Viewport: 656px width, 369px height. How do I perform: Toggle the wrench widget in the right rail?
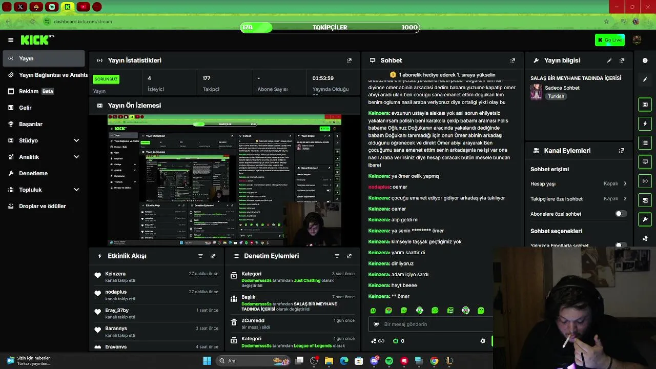pos(645,219)
